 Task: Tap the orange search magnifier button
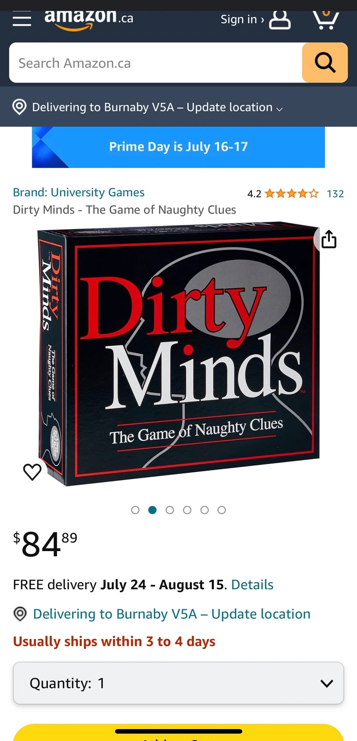(x=325, y=63)
